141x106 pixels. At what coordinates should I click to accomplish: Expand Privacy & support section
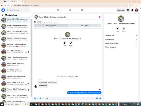pyautogui.click(x=121, y=47)
